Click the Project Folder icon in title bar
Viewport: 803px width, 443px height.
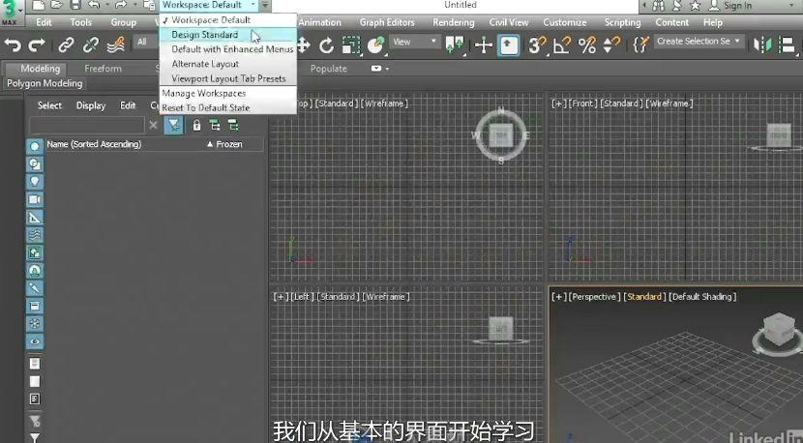(x=149, y=5)
